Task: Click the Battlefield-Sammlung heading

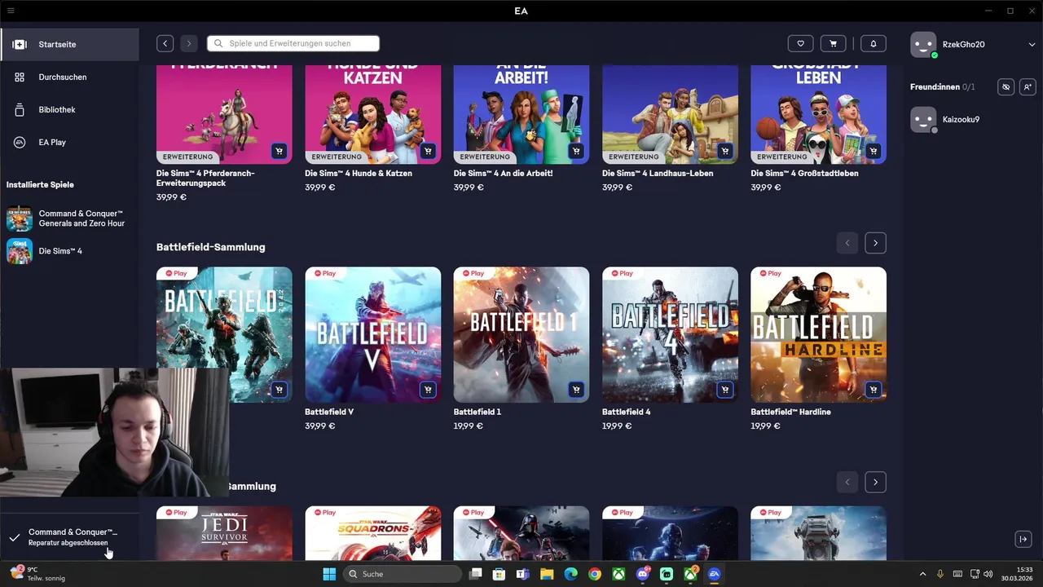Action: (210, 247)
